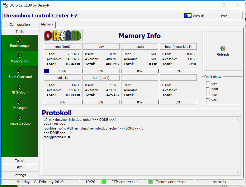Switch to the Memory tab
Viewport: 246px width, 187px height.
[47, 25]
